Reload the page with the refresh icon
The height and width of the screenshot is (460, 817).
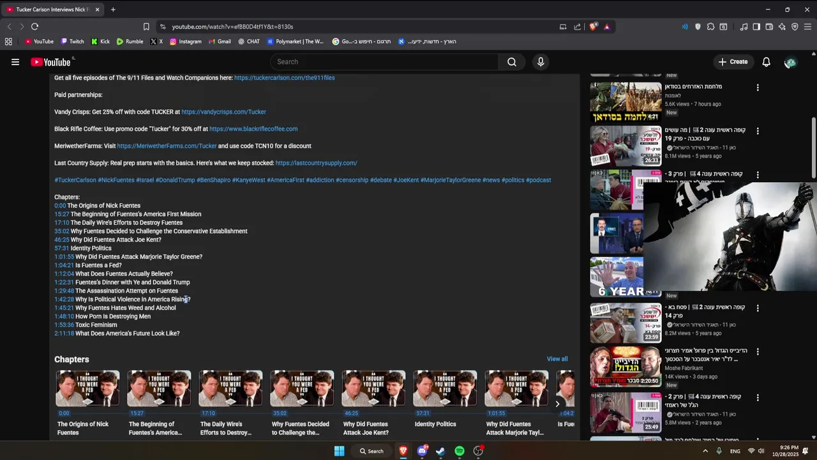(34, 27)
